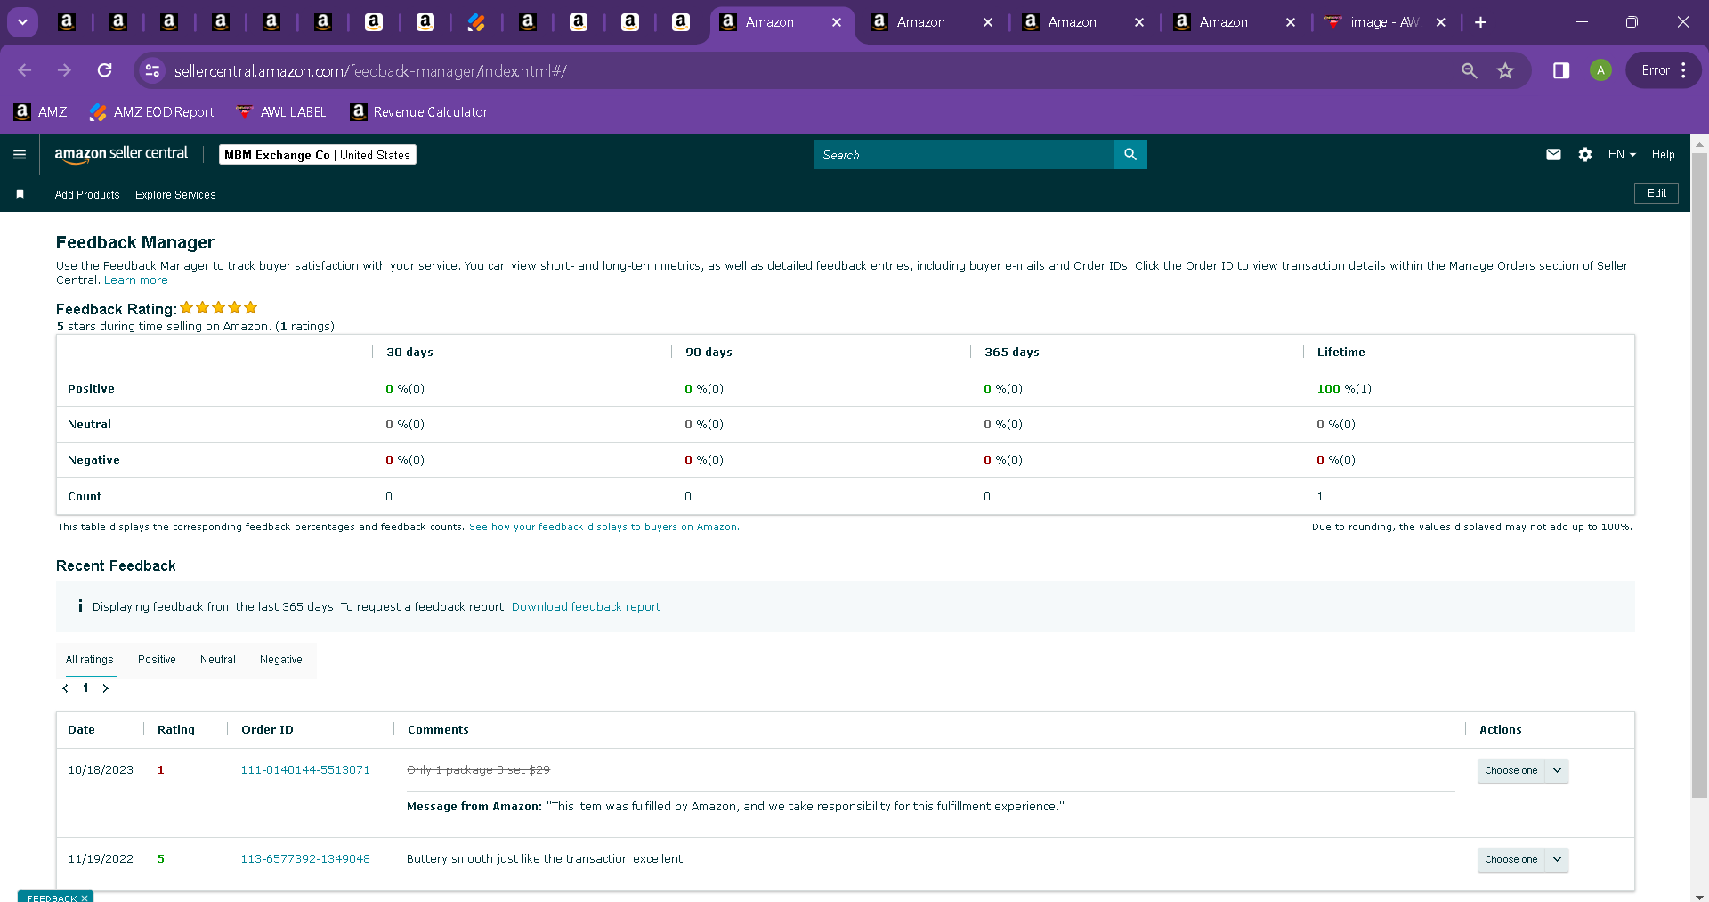Open the AWL LABEL bookmark
Viewport: 1709px width, 902px height.
[x=281, y=112]
